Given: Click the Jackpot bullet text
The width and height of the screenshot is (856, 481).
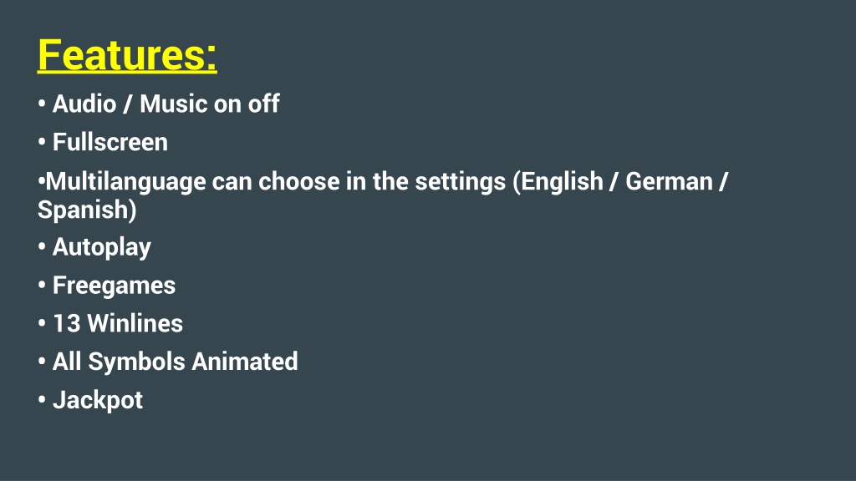Looking at the screenshot, I should coord(97,401).
